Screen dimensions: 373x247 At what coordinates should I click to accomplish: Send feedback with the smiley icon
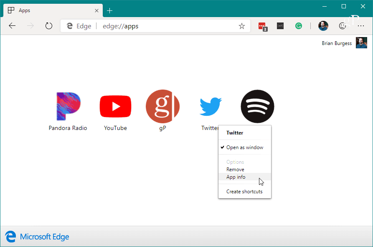point(343,26)
